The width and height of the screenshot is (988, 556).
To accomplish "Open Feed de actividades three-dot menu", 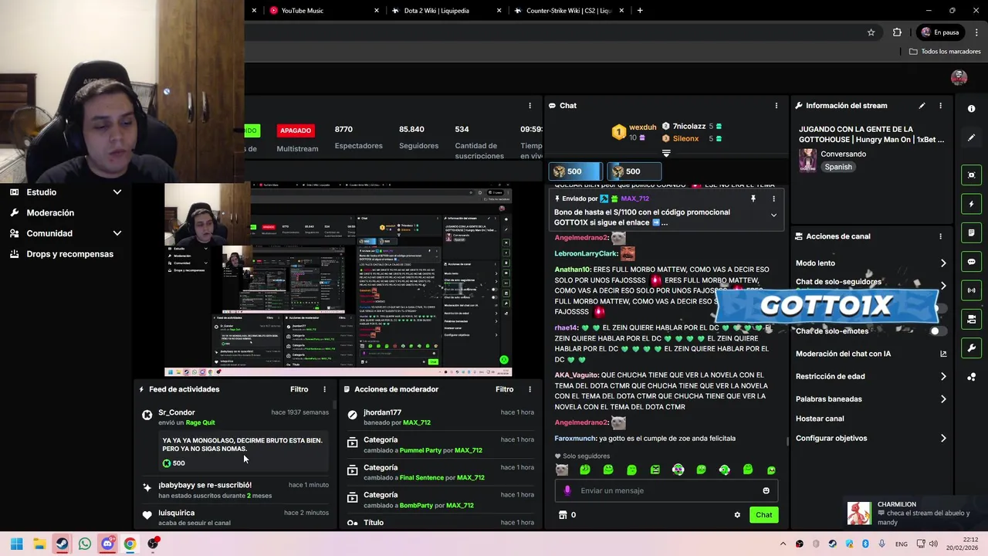I will [x=324, y=389].
